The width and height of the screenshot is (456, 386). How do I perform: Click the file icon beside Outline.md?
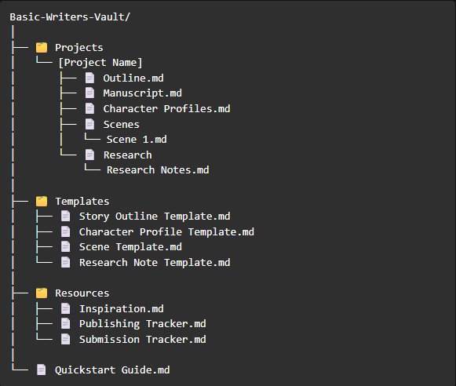tap(89, 78)
